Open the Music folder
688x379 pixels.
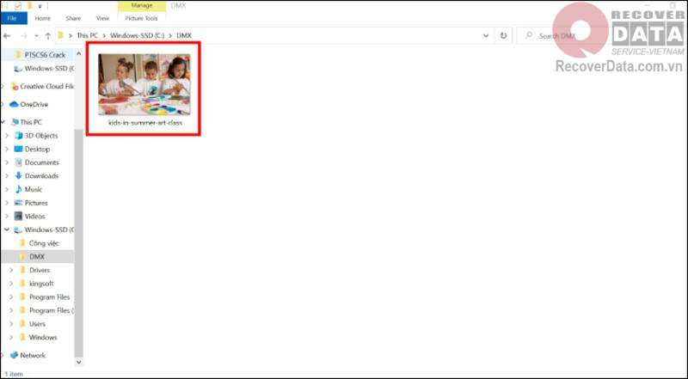tap(34, 189)
